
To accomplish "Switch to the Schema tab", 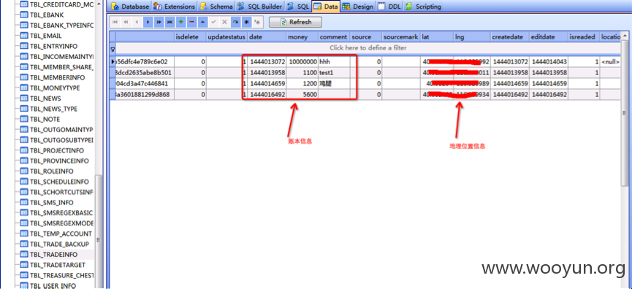I will click(x=216, y=7).
